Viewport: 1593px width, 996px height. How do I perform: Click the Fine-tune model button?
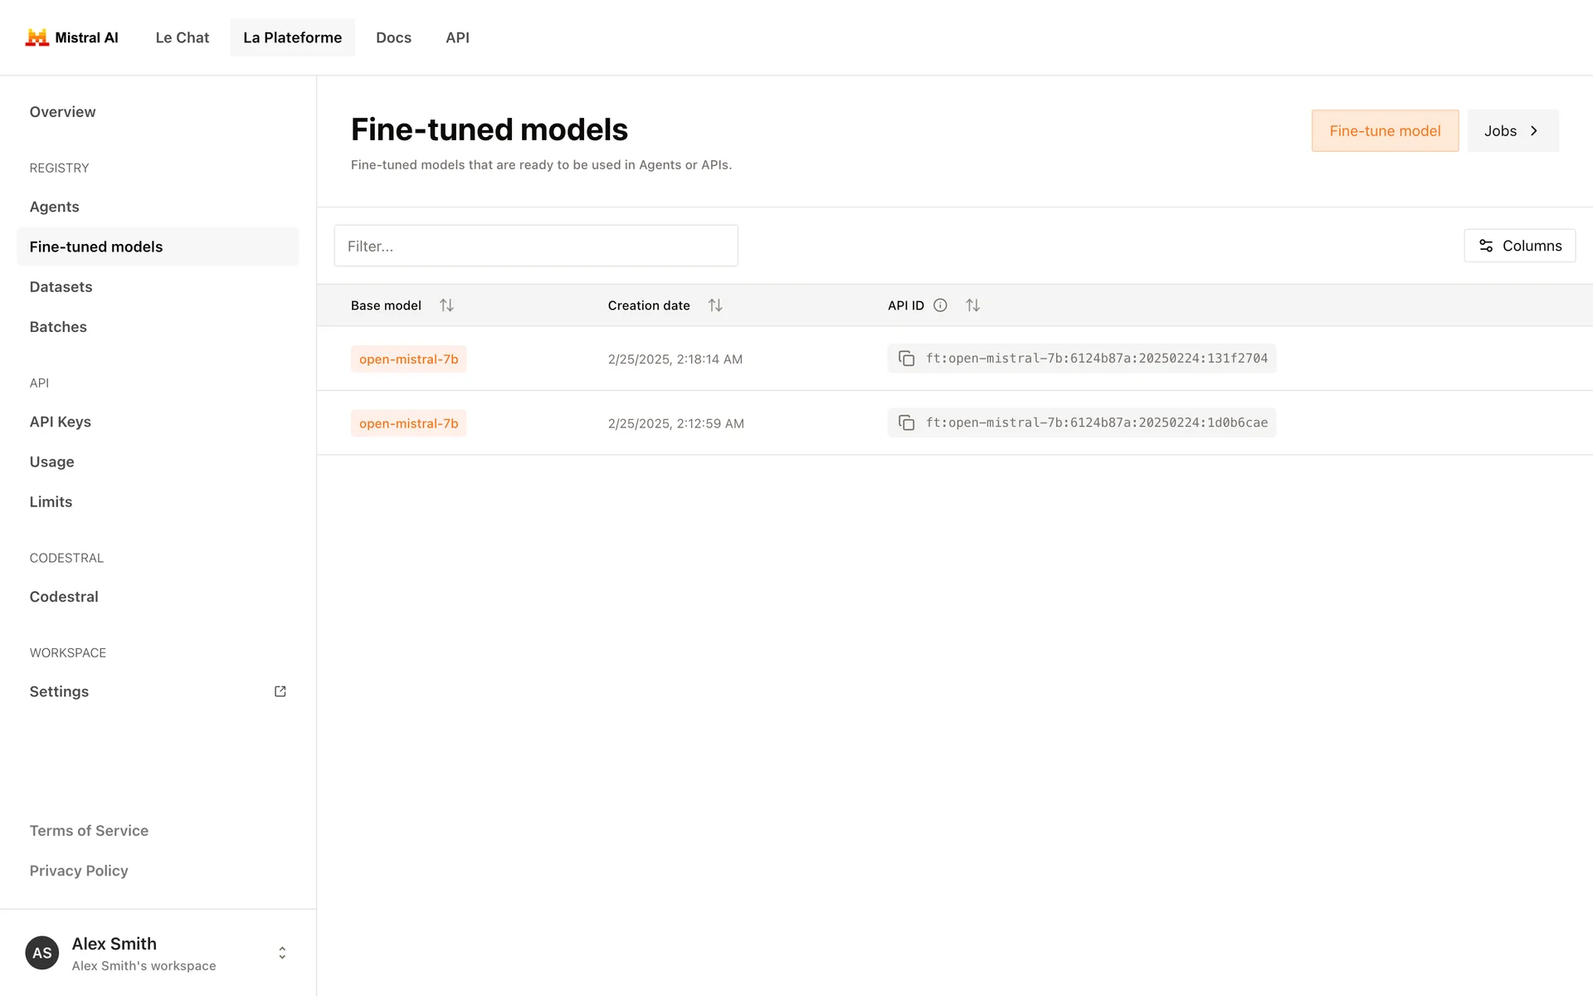click(x=1385, y=131)
